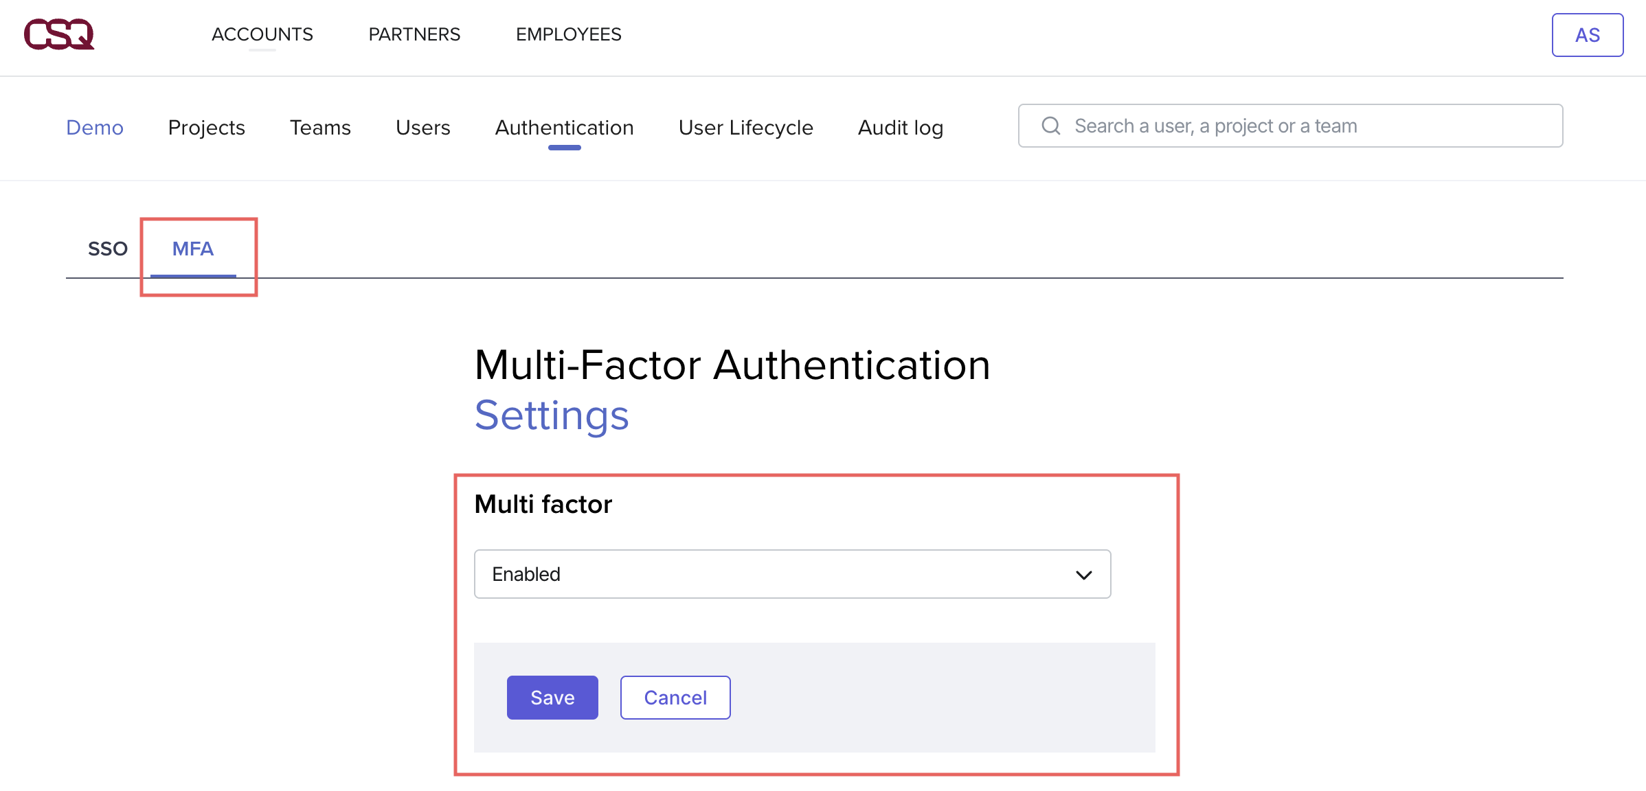Open the Users tab
This screenshot has height=791, width=1646.
click(422, 127)
